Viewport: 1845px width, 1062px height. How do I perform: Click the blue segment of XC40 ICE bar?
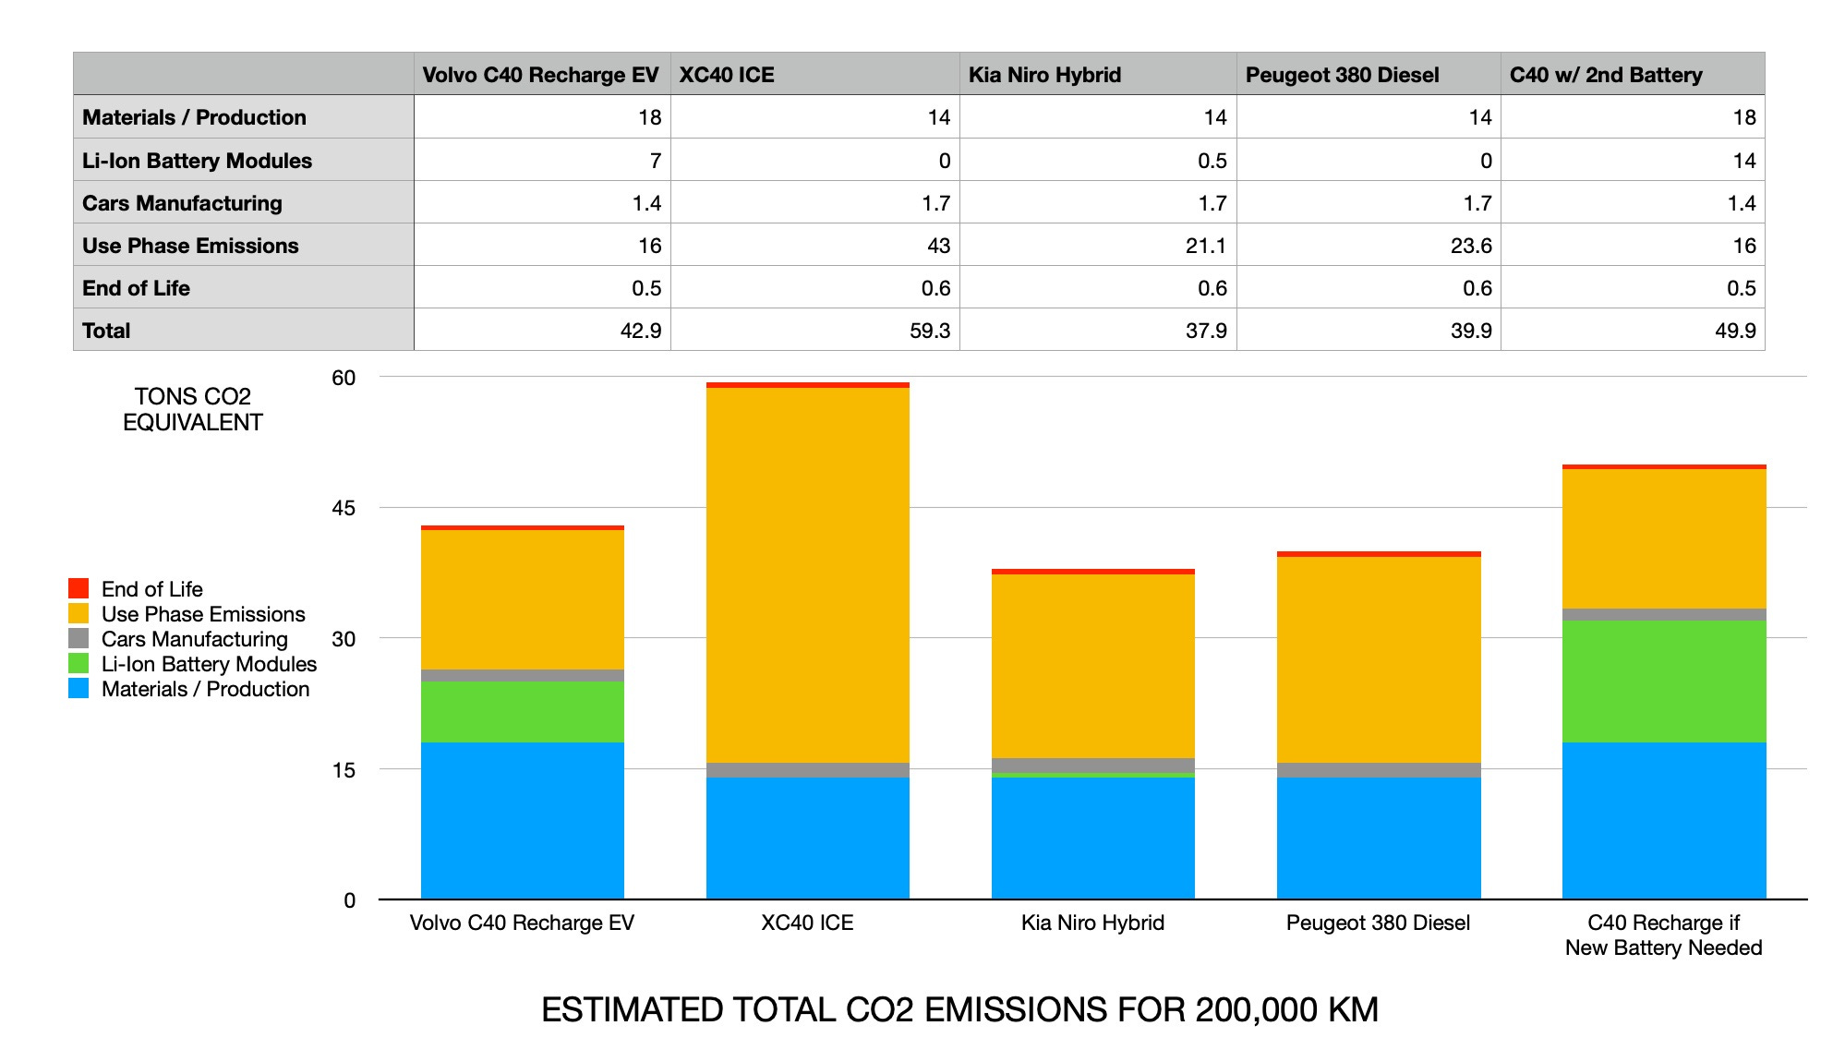click(x=808, y=838)
